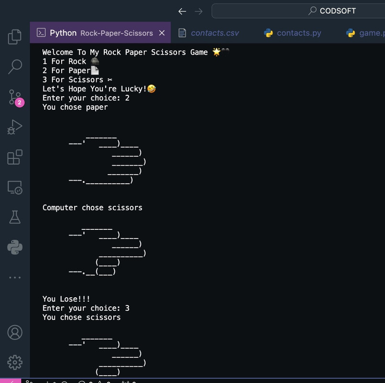Click the 'You chose paper' line
Image resolution: width=385 pixels, height=383 pixels.
coord(75,107)
